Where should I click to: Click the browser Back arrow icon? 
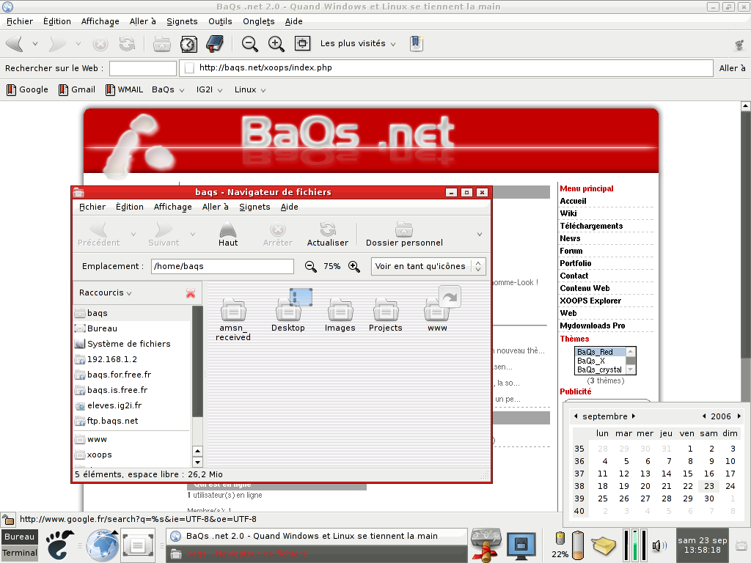coord(15,43)
